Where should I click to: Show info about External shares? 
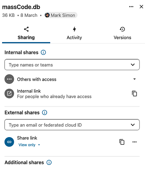[x=45, y=113]
